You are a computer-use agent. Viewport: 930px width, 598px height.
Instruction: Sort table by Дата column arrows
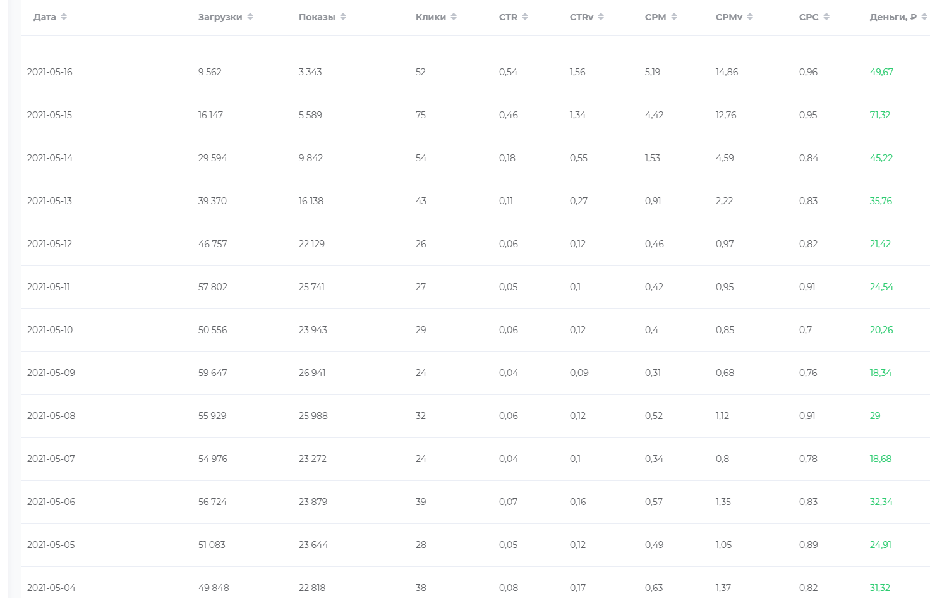pyautogui.click(x=64, y=17)
